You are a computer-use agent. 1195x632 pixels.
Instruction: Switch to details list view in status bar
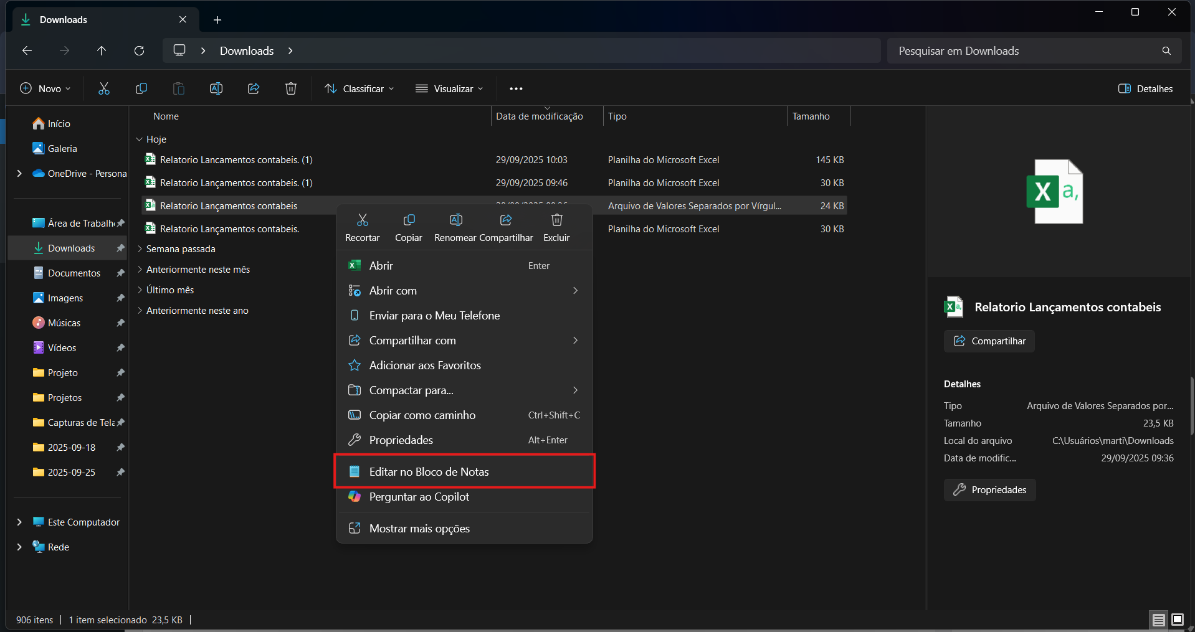[x=1158, y=620]
